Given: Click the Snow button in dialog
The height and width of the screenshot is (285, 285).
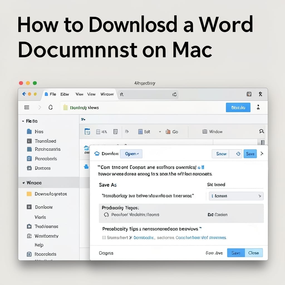Looking at the screenshot, I should (x=220, y=154).
